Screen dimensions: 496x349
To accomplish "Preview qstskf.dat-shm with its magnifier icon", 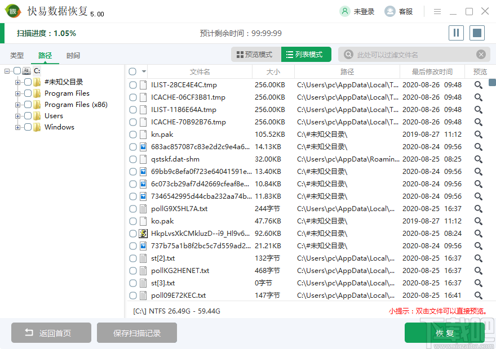I will [x=478, y=159].
